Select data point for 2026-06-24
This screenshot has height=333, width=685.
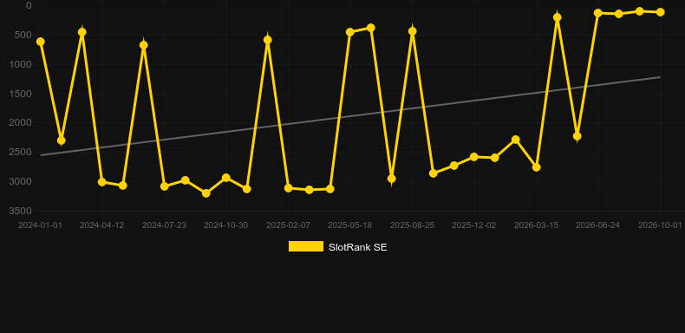click(598, 13)
